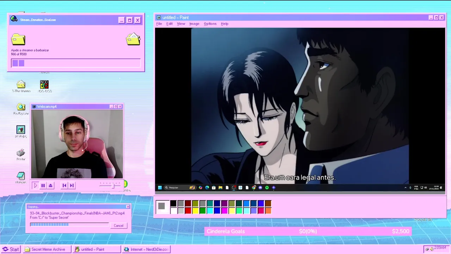
Task: Open the S-Tier Memes desktop folder
Action: point(21,86)
